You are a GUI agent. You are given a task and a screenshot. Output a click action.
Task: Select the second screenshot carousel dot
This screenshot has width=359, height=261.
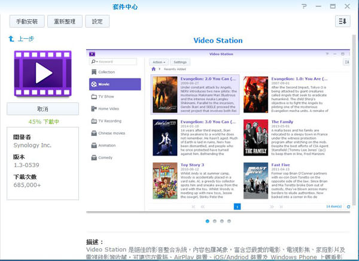point(215,221)
